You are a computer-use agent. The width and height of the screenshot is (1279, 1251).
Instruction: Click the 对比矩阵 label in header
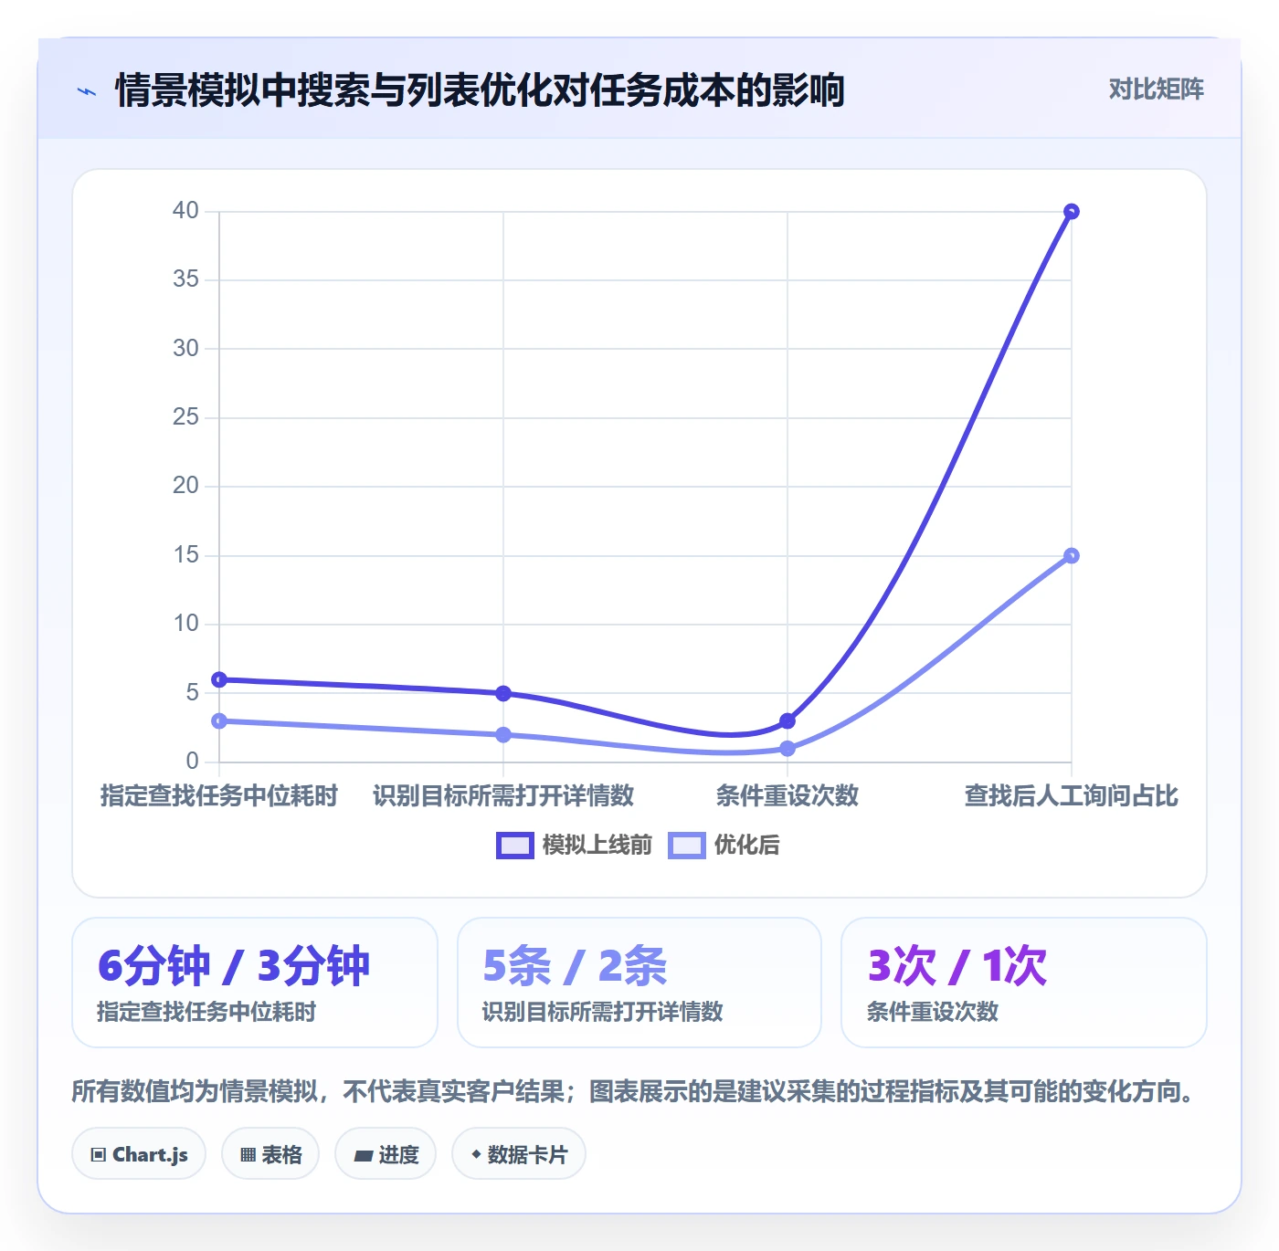(1156, 89)
